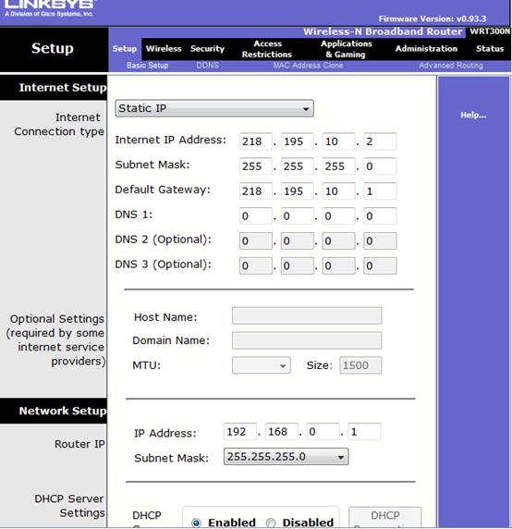Click DNS 1 third octet field
The height and width of the screenshot is (529, 512).
click(x=338, y=215)
